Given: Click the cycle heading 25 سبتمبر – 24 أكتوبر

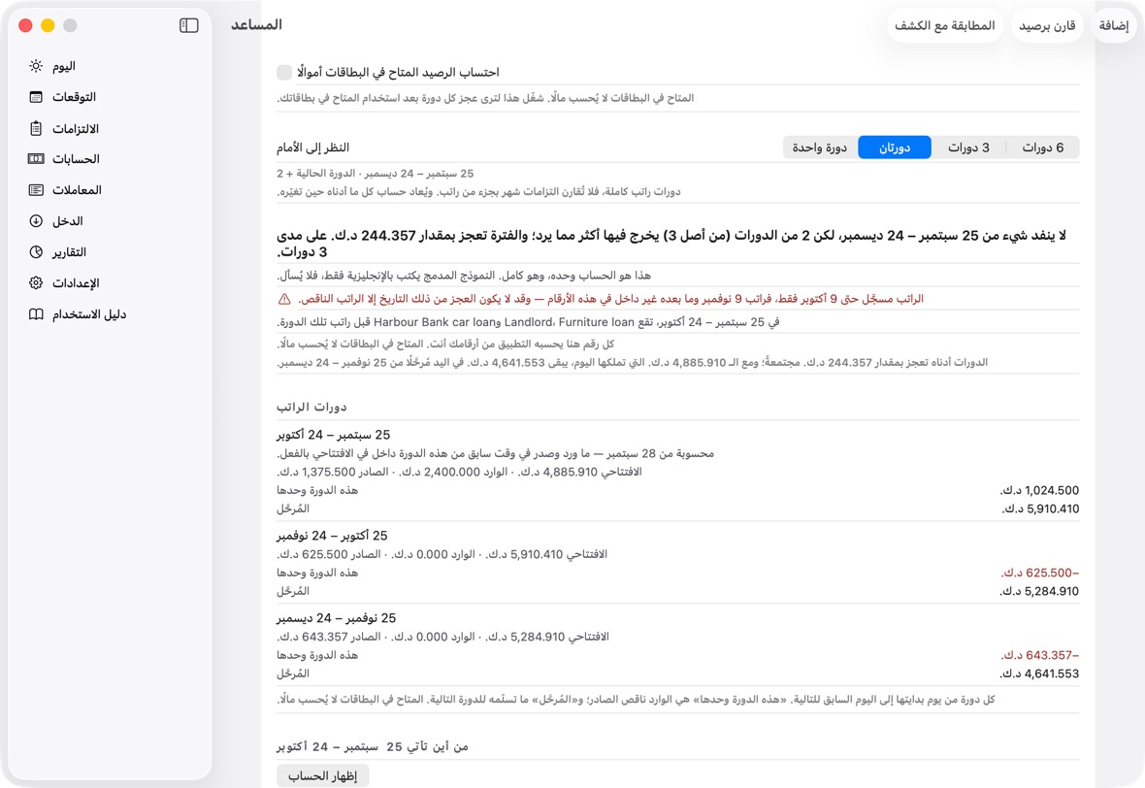Looking at the screenshot, I should click(334, 435).
